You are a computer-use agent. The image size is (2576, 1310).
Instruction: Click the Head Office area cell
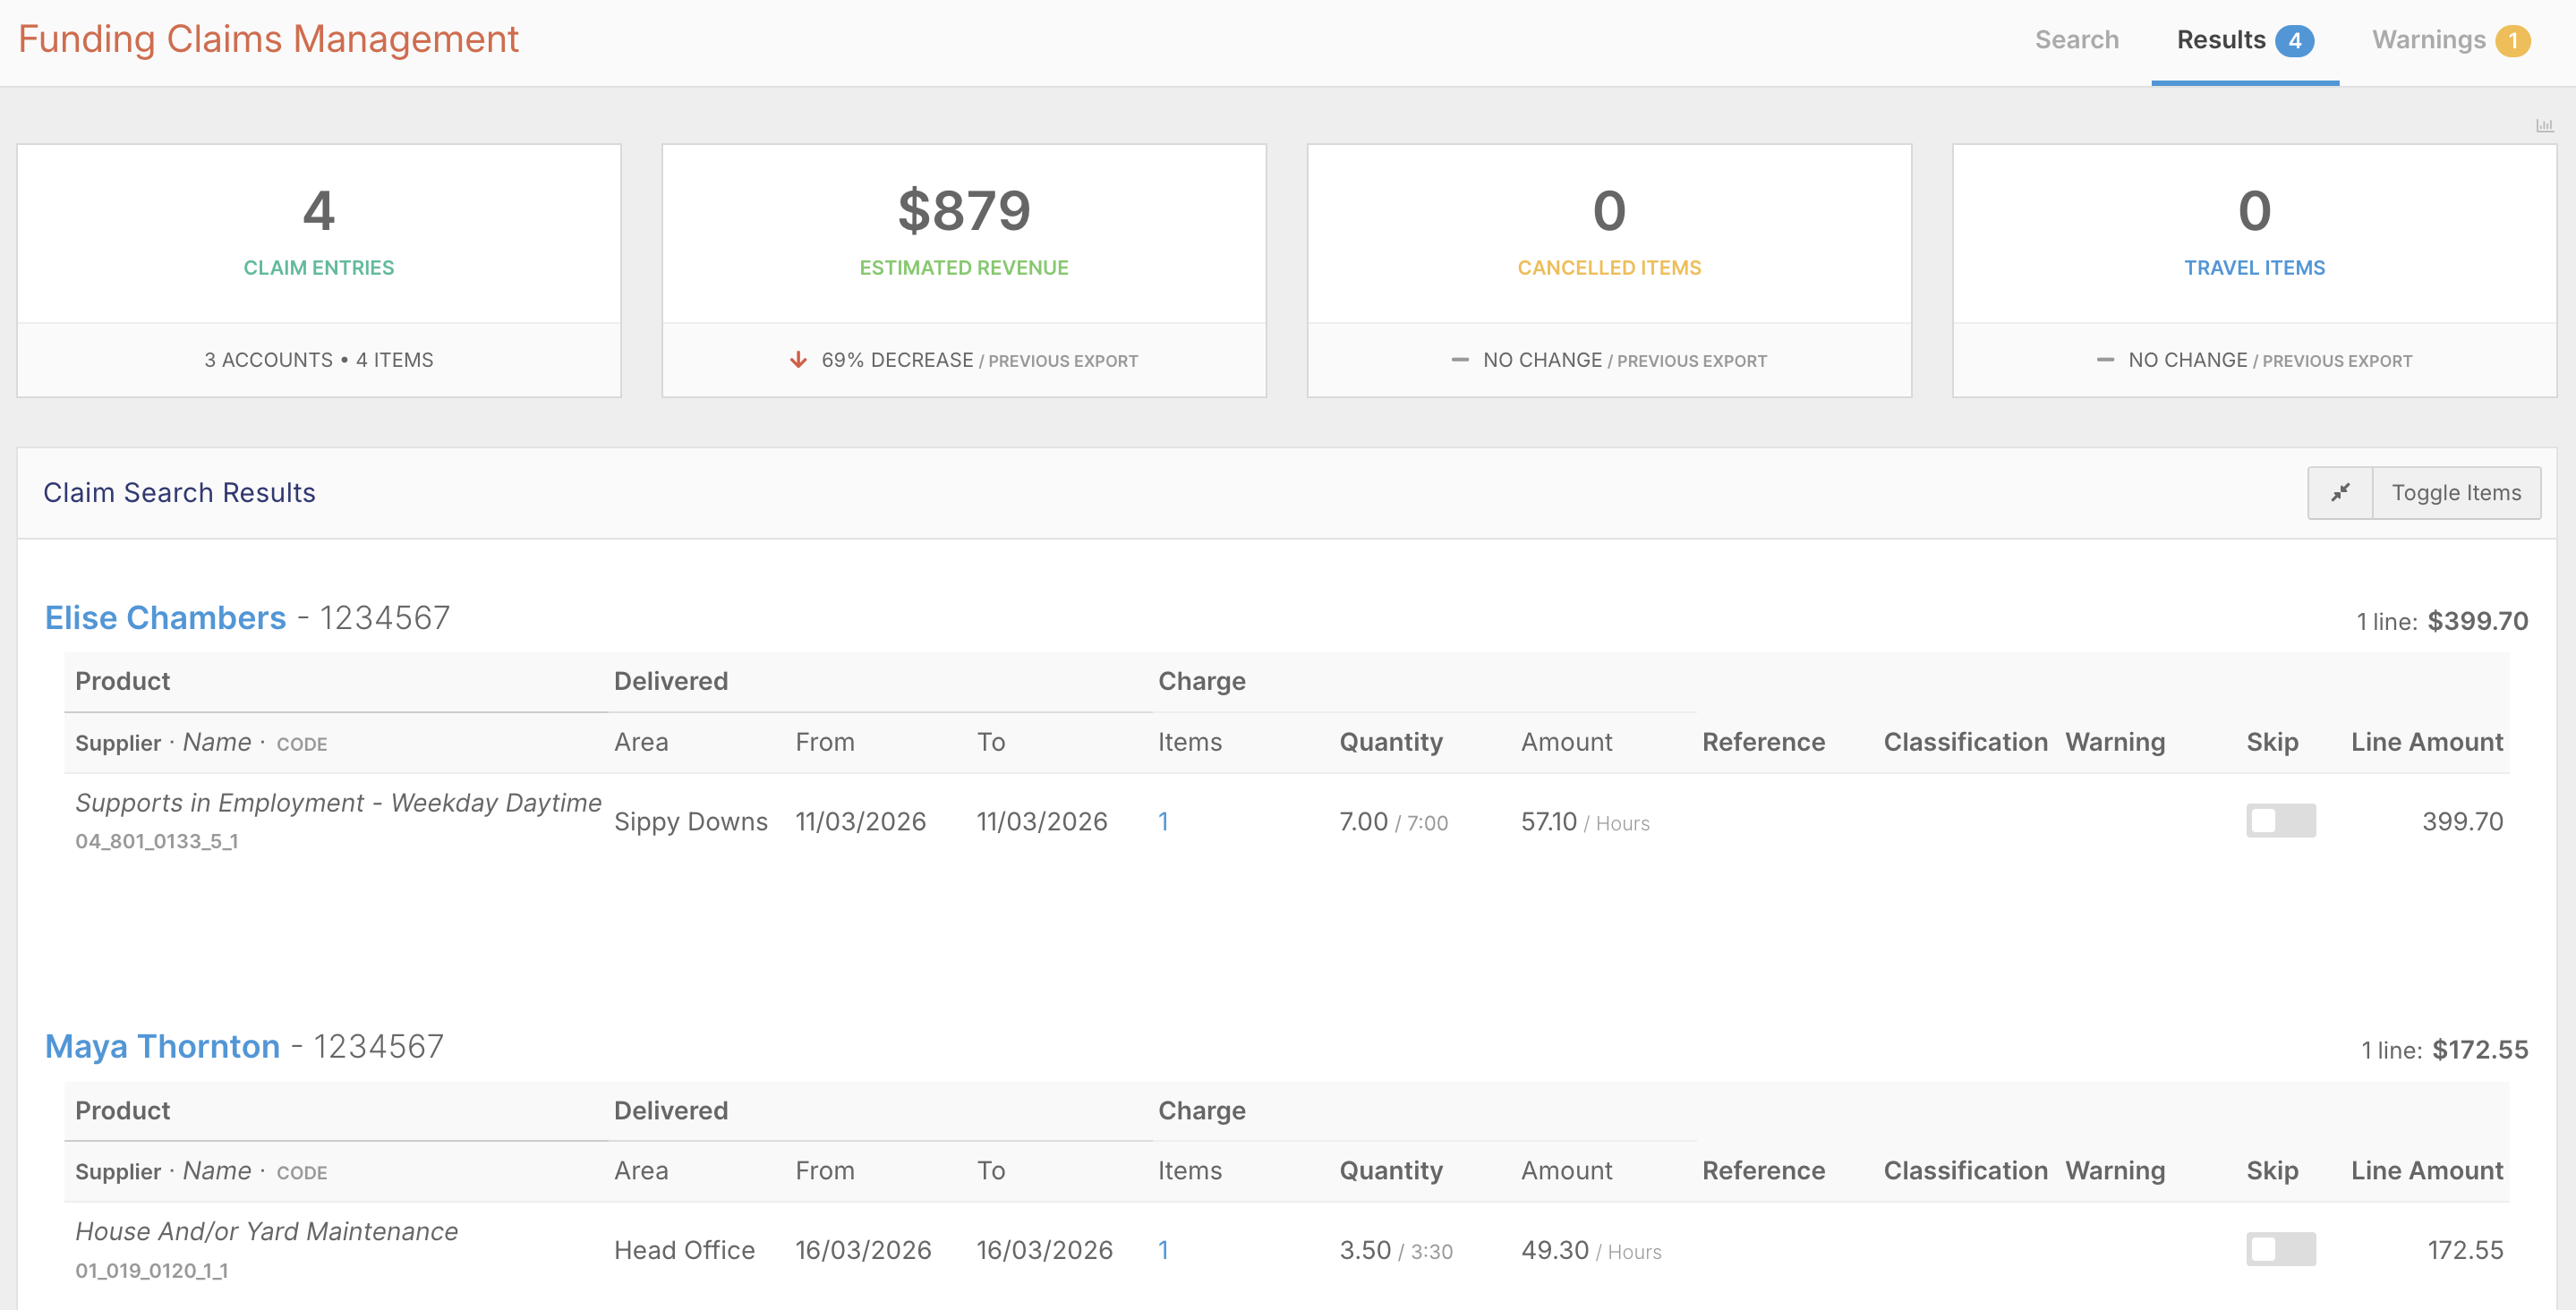click(x=684, y=1249)
